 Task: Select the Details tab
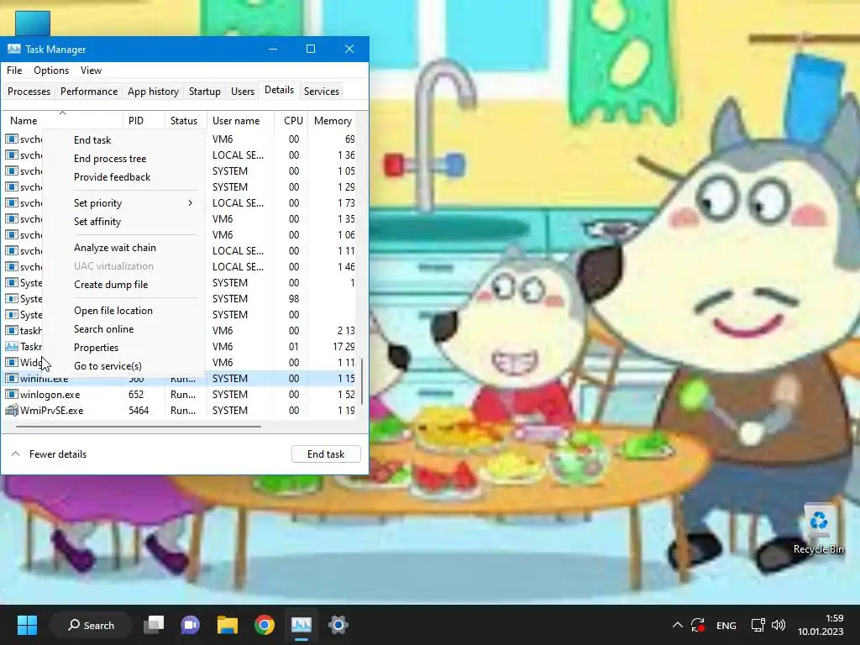[x=279, y=90]
